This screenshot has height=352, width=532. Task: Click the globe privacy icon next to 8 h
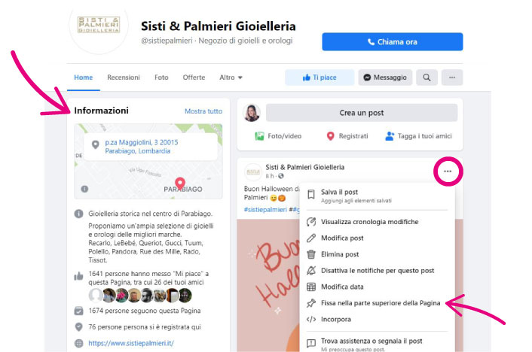pyautogui.click(x=281, y=176)
